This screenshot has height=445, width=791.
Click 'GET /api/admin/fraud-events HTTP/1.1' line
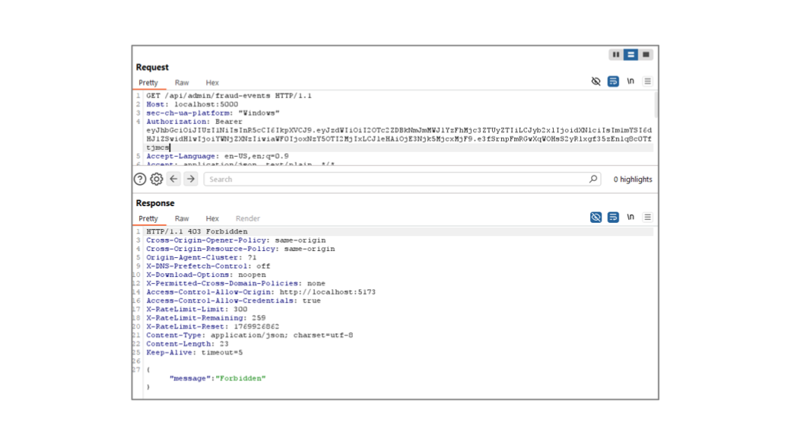tap(229, 95)
